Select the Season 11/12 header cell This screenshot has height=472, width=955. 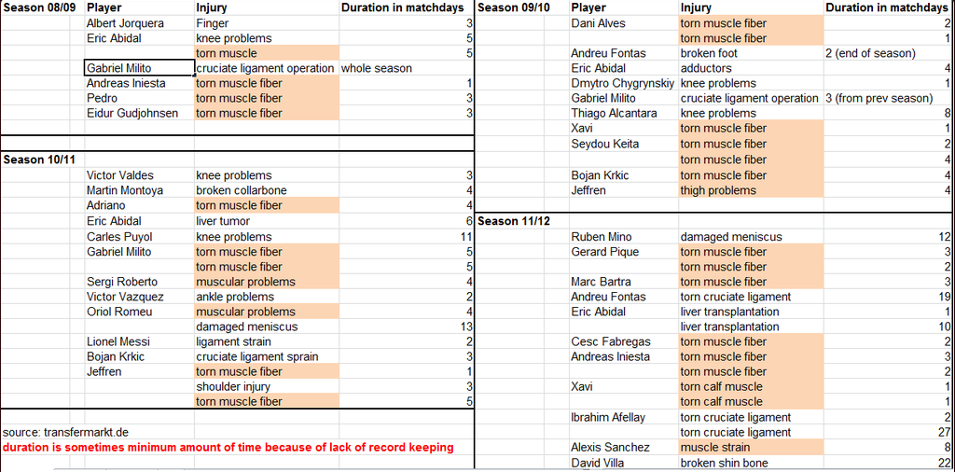[522, 221]
